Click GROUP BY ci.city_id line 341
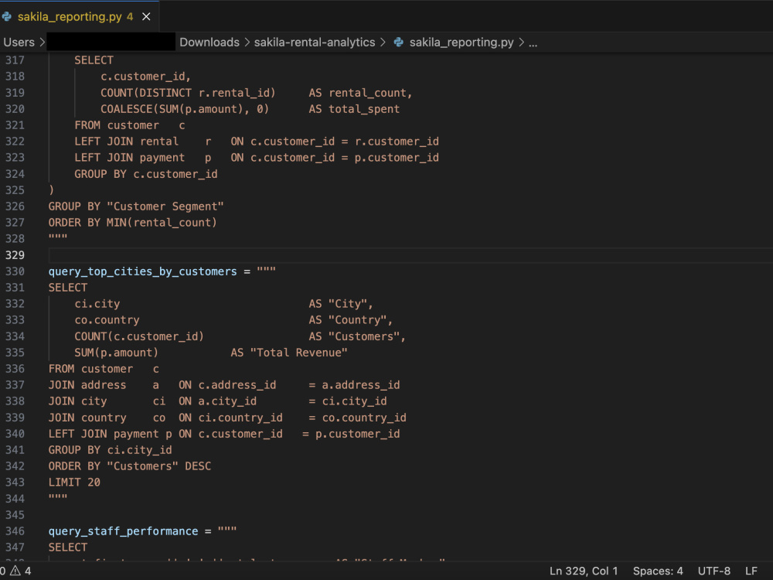Viewport: 773px width, 580px height. 110,450
